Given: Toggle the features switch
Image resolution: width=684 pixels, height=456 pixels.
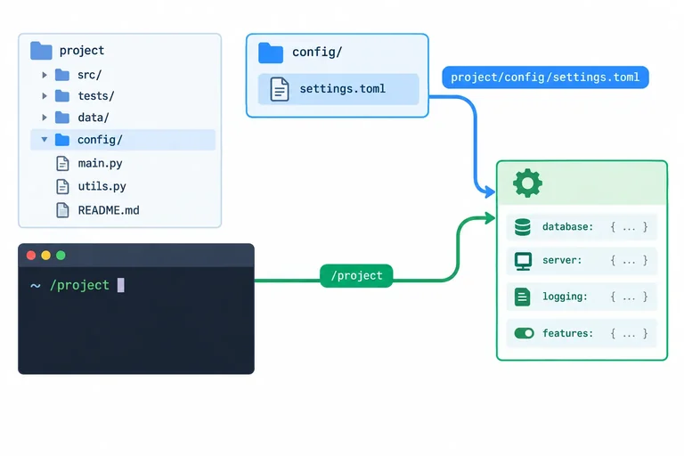Looking at the screenshot, I should click(524, 333).
